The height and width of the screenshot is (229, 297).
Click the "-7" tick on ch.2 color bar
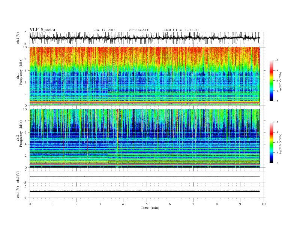pos(276,163)
